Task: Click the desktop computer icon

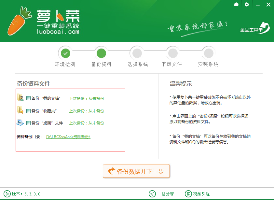Action: [x=20, y=122]
